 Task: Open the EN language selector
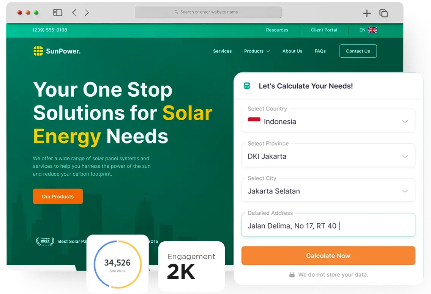[368, 30]
